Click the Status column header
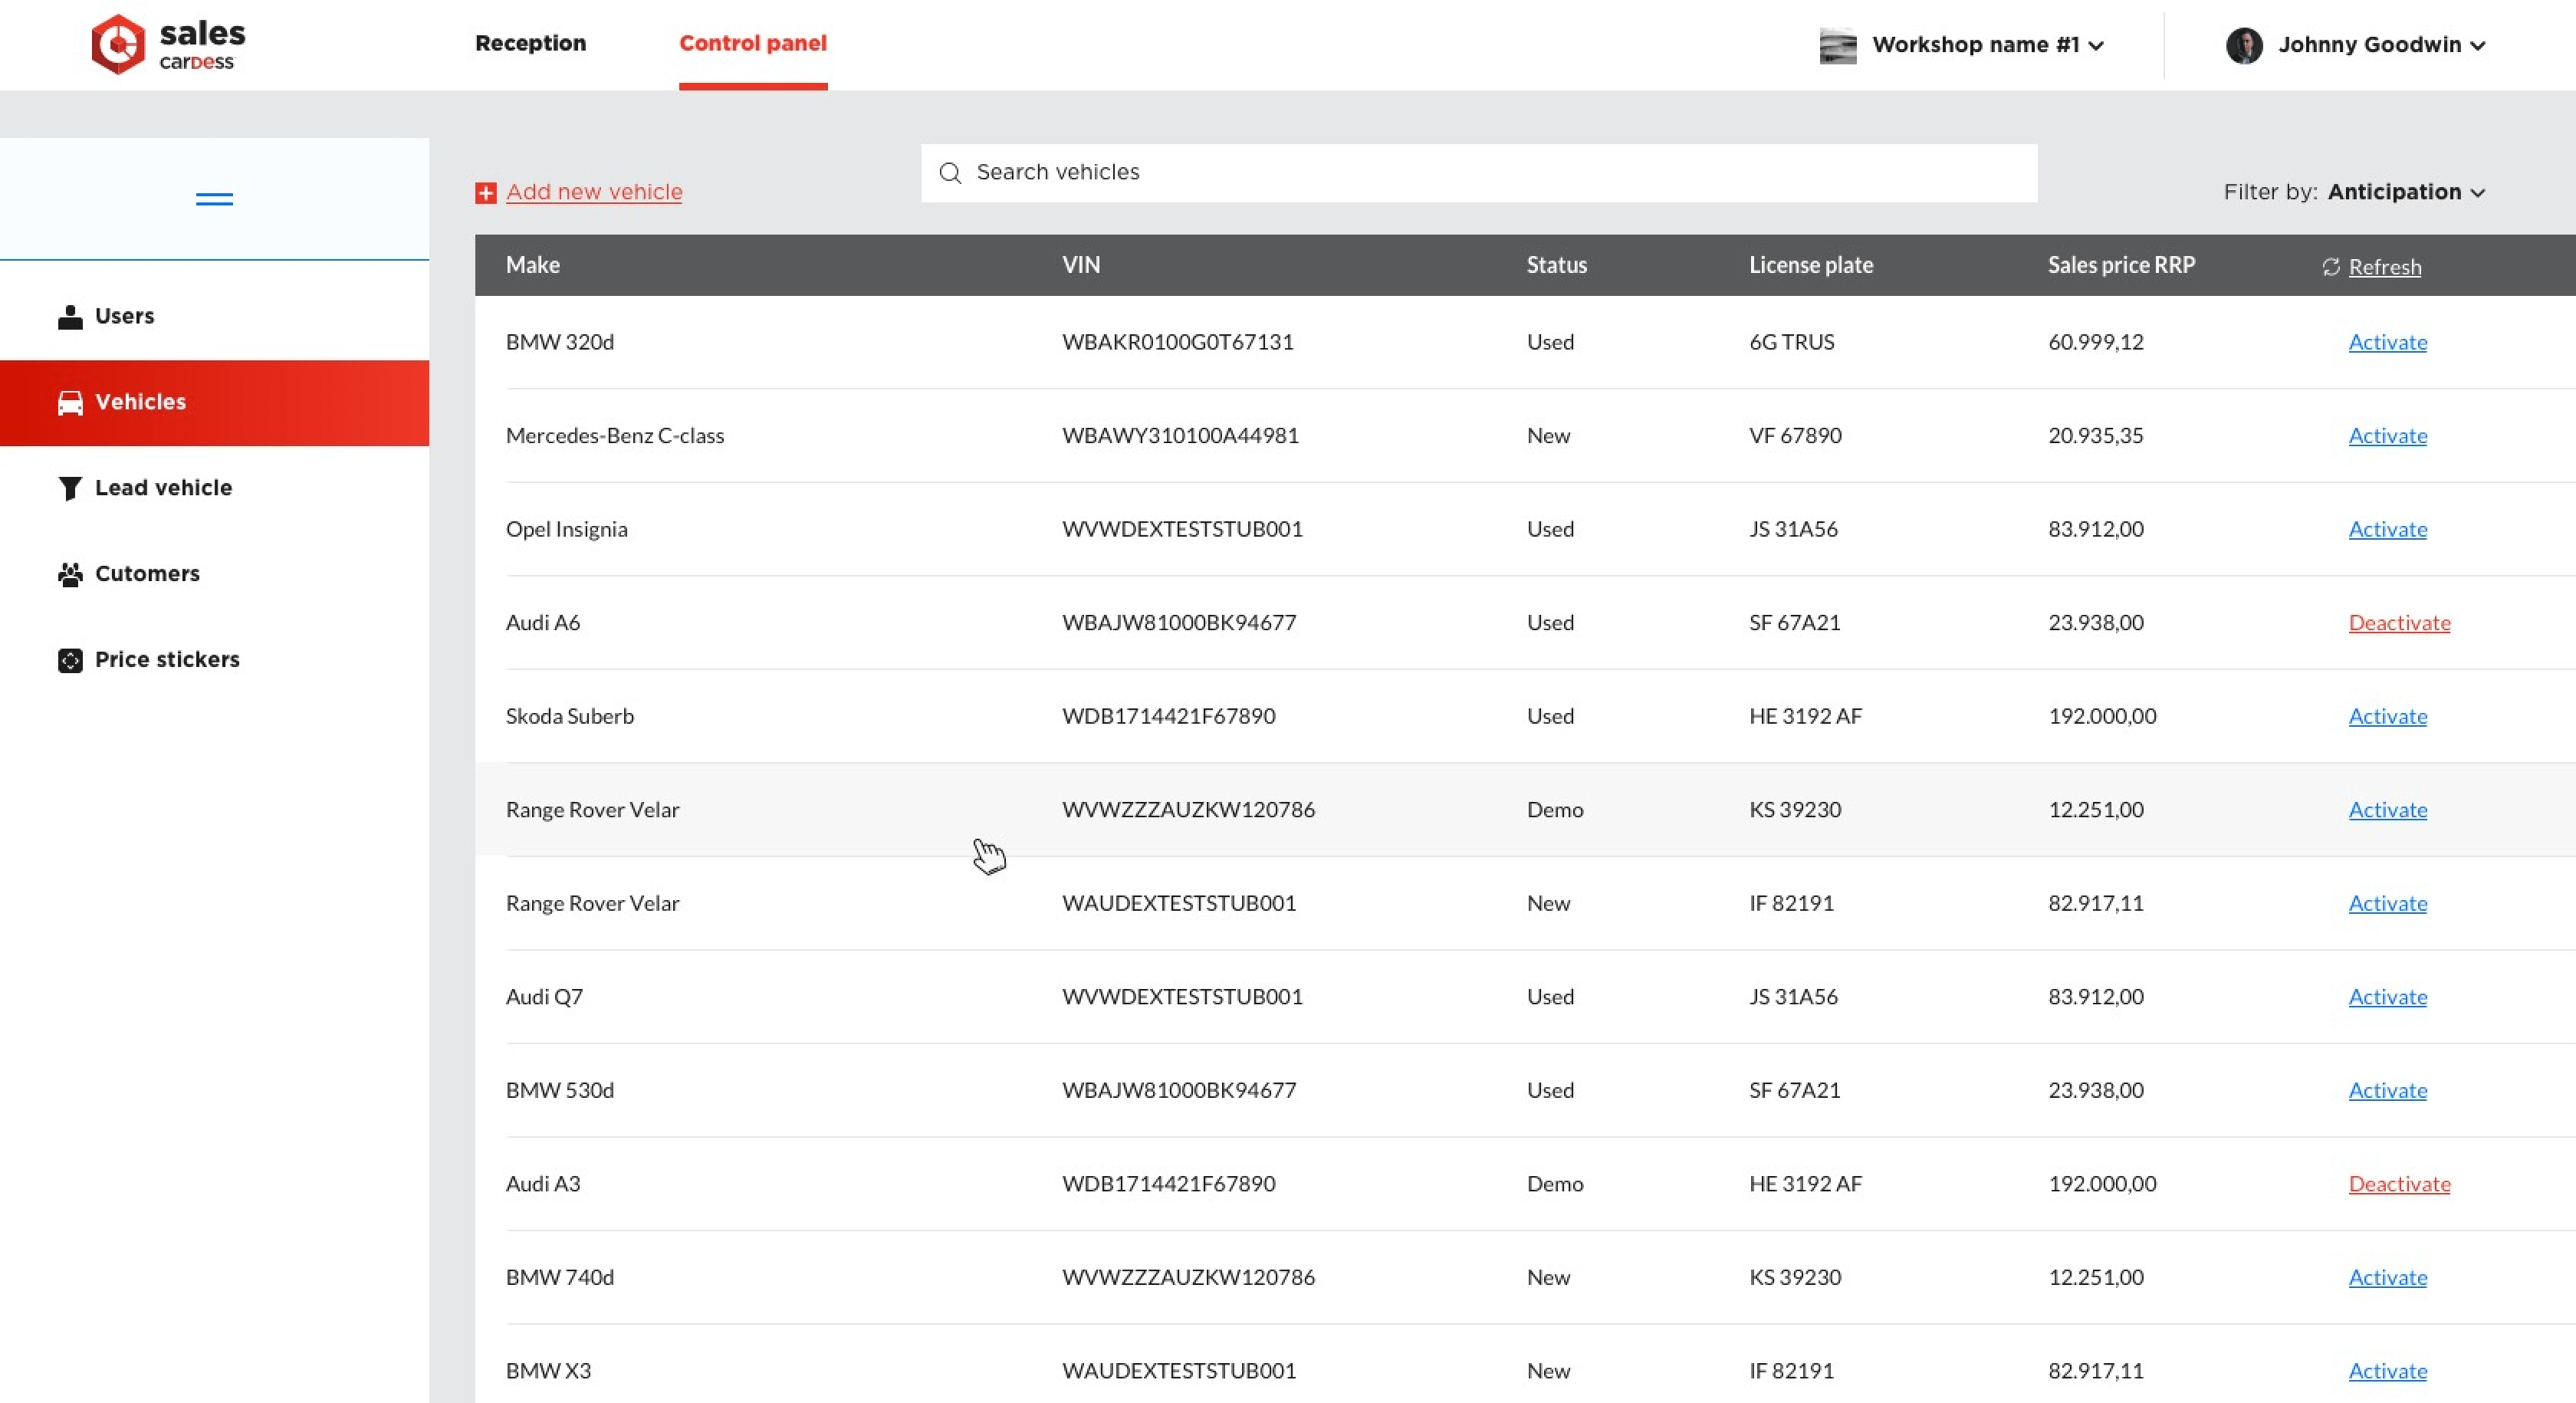This screenshot has width=2576, height=1403. pyautogui.click(x=1557, y=265)
